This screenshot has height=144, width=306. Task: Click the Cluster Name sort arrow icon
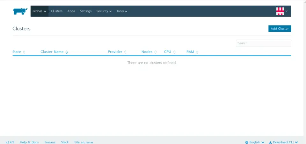click(x=67, y=52)
